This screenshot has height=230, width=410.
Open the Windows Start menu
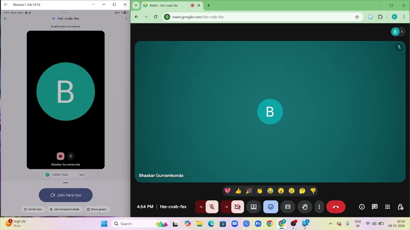[104, 224]
